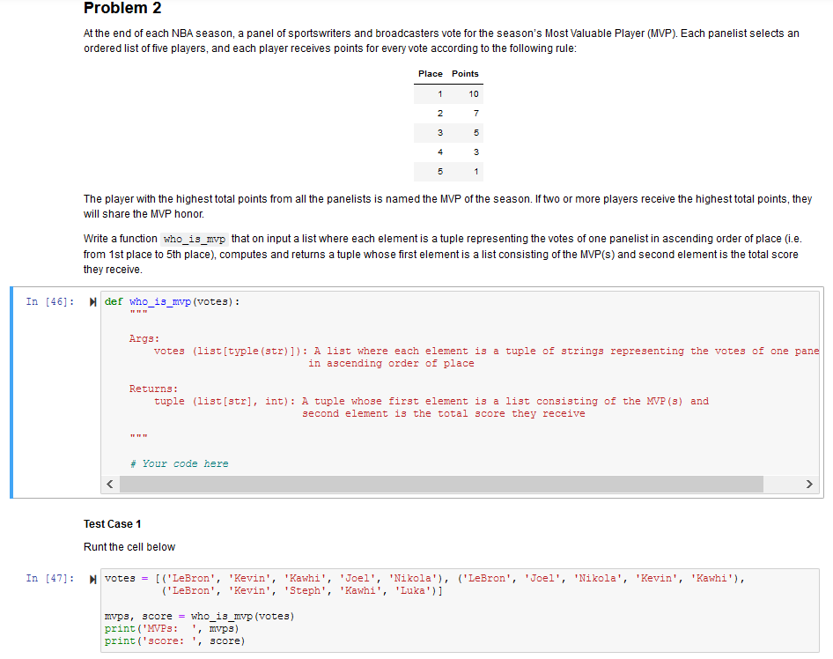
Task: Click the 'In [47]:' cell prompt
Action: click(50, 578)
